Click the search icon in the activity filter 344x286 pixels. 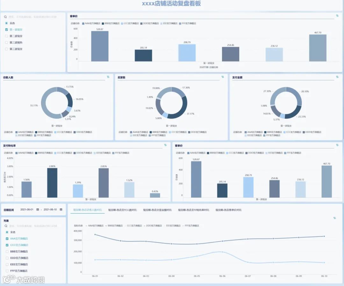5,17
